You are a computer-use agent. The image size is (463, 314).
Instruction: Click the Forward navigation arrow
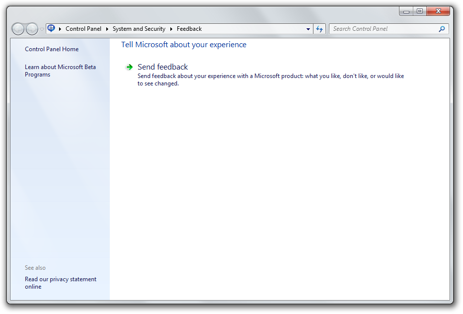(32, 29)
